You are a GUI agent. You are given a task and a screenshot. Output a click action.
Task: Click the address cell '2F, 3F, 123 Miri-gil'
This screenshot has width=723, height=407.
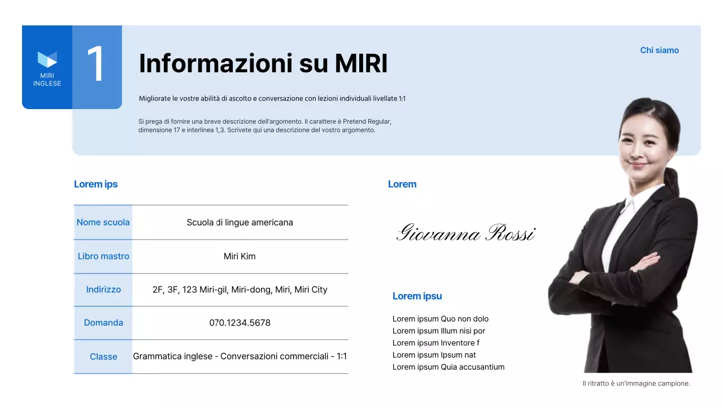coord(240,289)
